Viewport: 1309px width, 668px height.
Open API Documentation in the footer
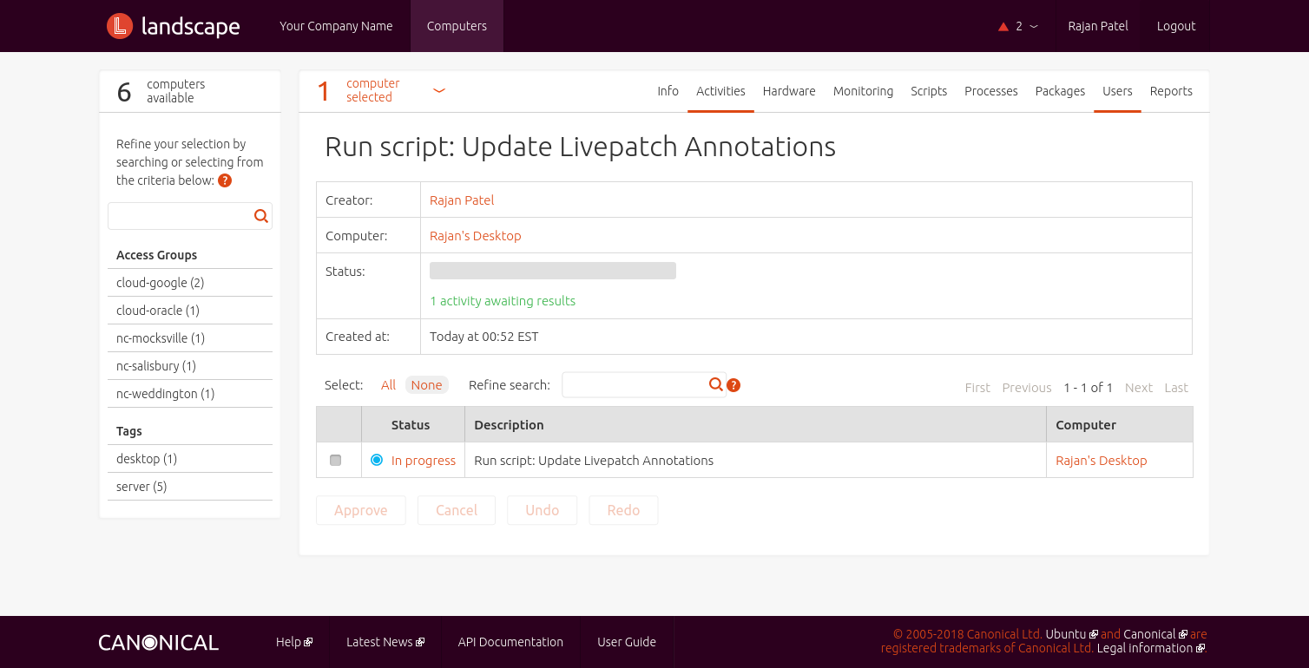[x=510, y=642]
